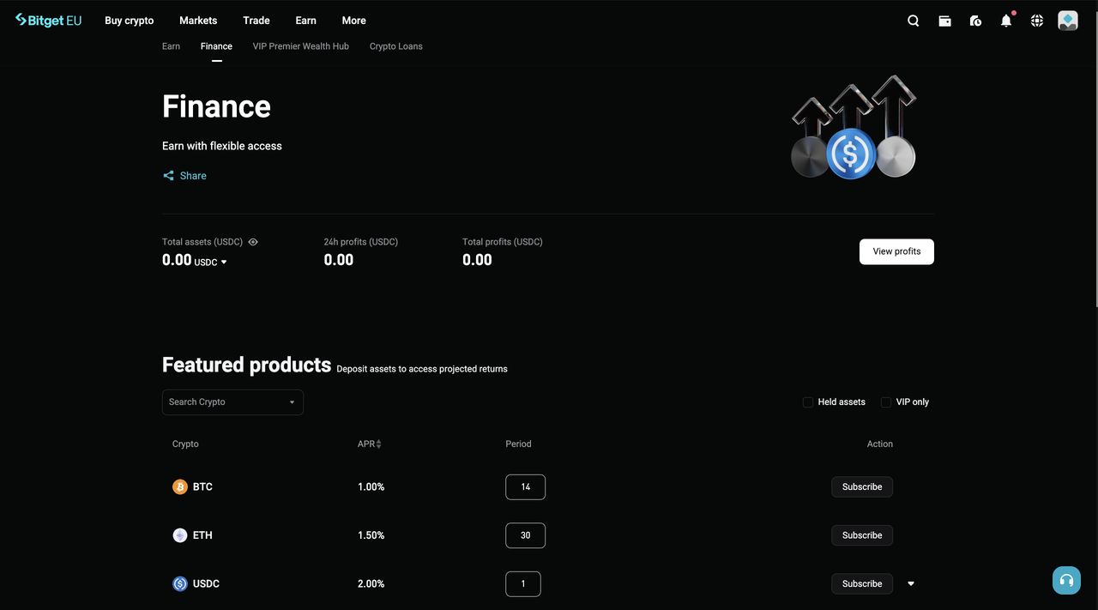This screenshot has height=610, width=1098.
Task: Open the Markets menu
Action: point(198,21)
